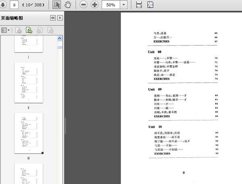Select the page i thumbnail

(x=28, y=43)
